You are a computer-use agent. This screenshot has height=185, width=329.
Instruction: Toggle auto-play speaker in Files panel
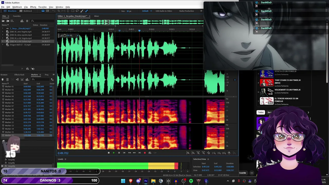(x=33, y=69)
